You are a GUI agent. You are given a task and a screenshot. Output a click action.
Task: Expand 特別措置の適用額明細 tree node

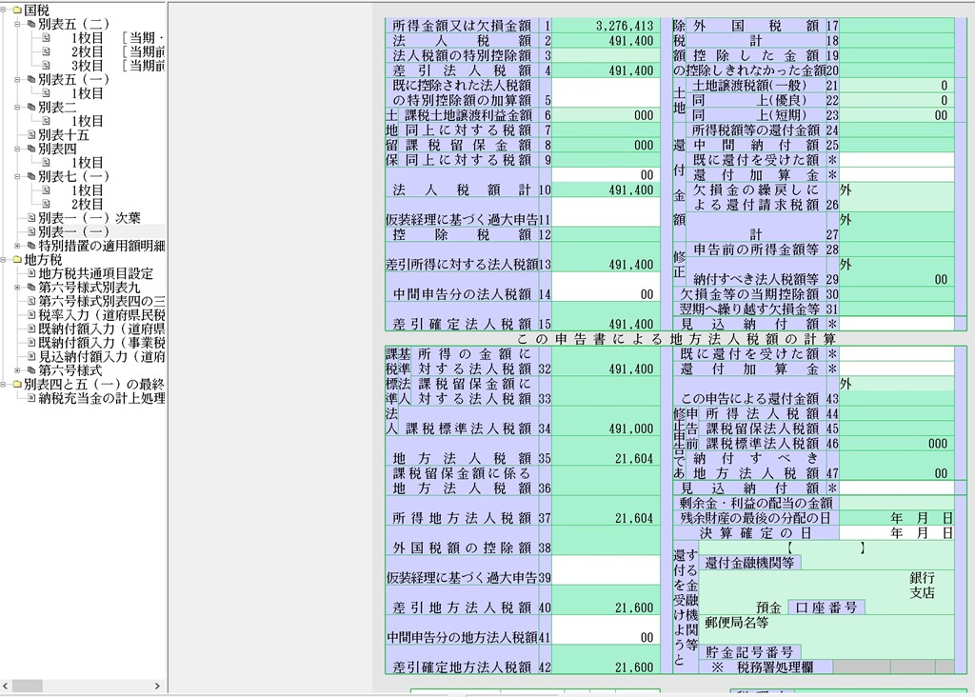[18, 246]
